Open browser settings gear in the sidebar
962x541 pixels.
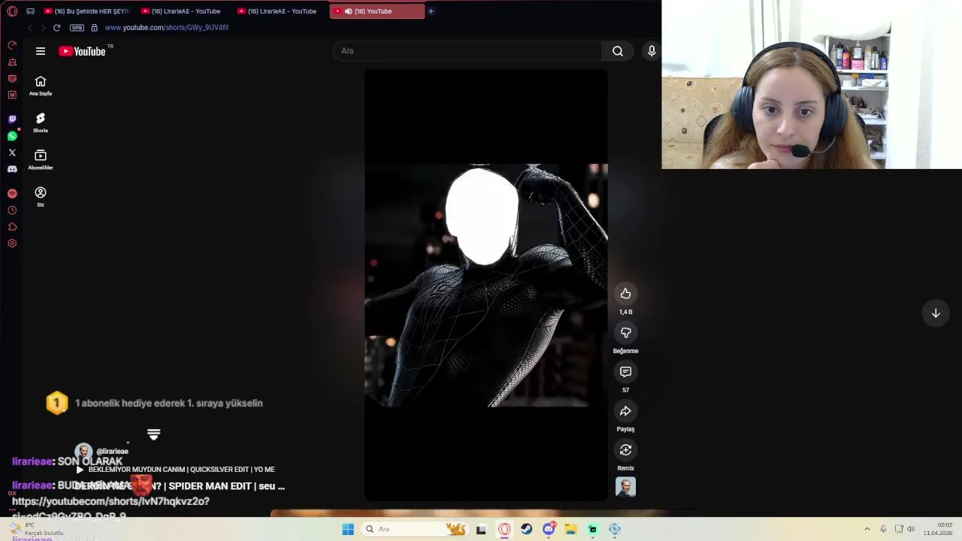pyautogui.click(x=12, y=243)
